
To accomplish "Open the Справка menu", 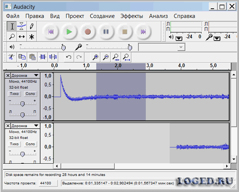I will 185,16.
